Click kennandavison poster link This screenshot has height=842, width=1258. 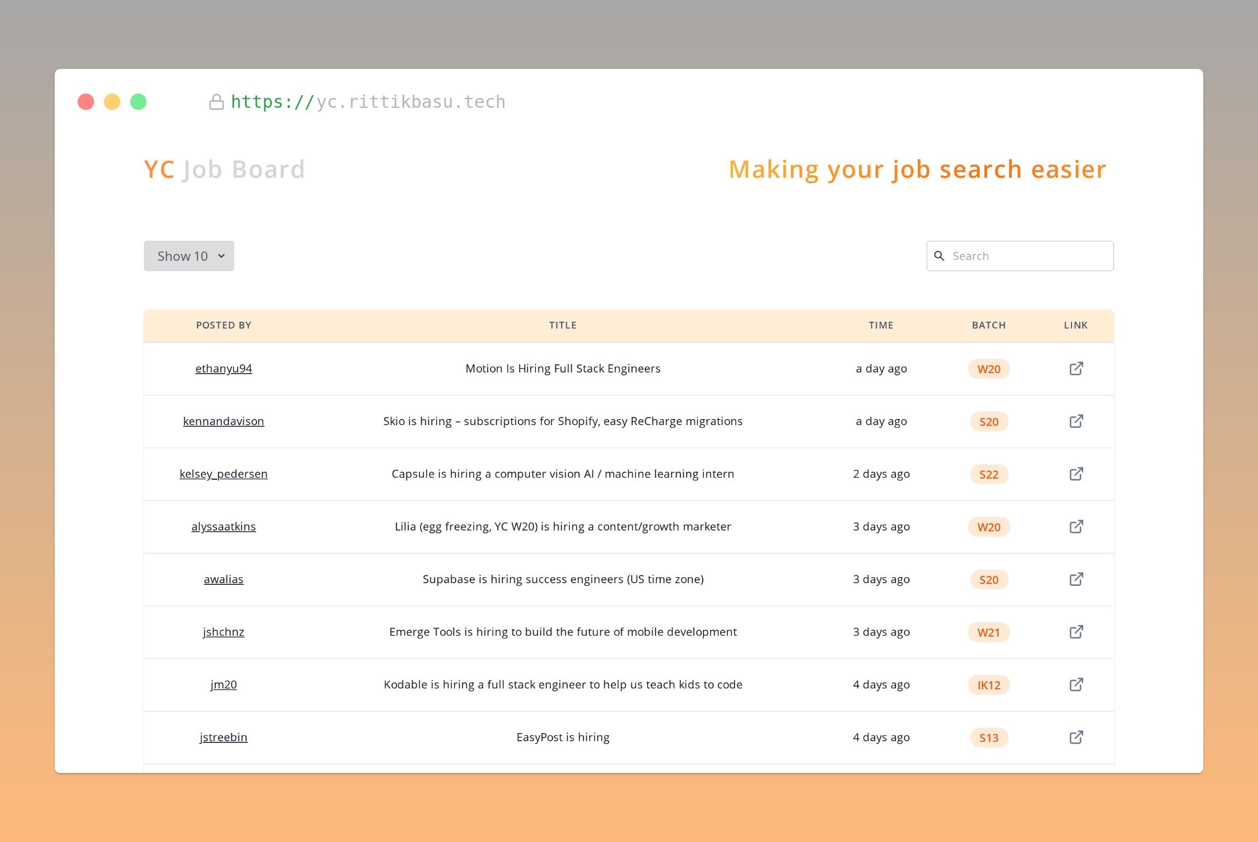[x=223, y=420]
